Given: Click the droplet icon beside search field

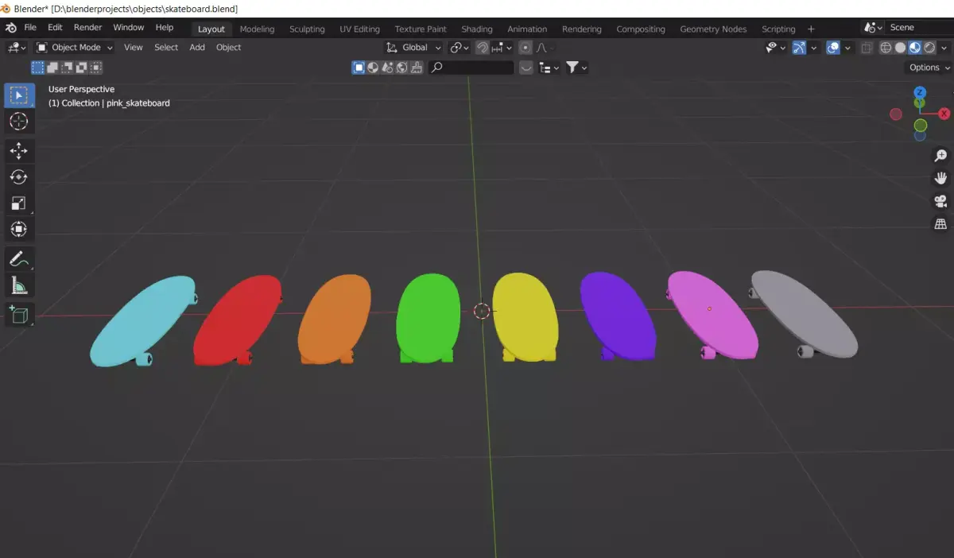Looking at the screenshot, I should [x=387, y=68].
